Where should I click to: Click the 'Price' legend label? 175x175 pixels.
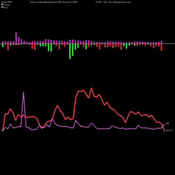6,8
